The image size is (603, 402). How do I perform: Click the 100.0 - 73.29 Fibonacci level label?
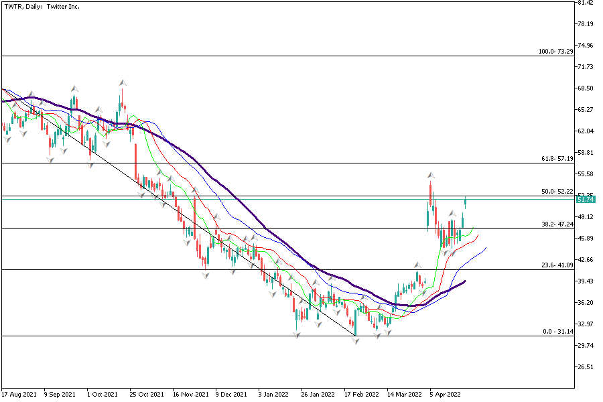(x=555, y=52)
